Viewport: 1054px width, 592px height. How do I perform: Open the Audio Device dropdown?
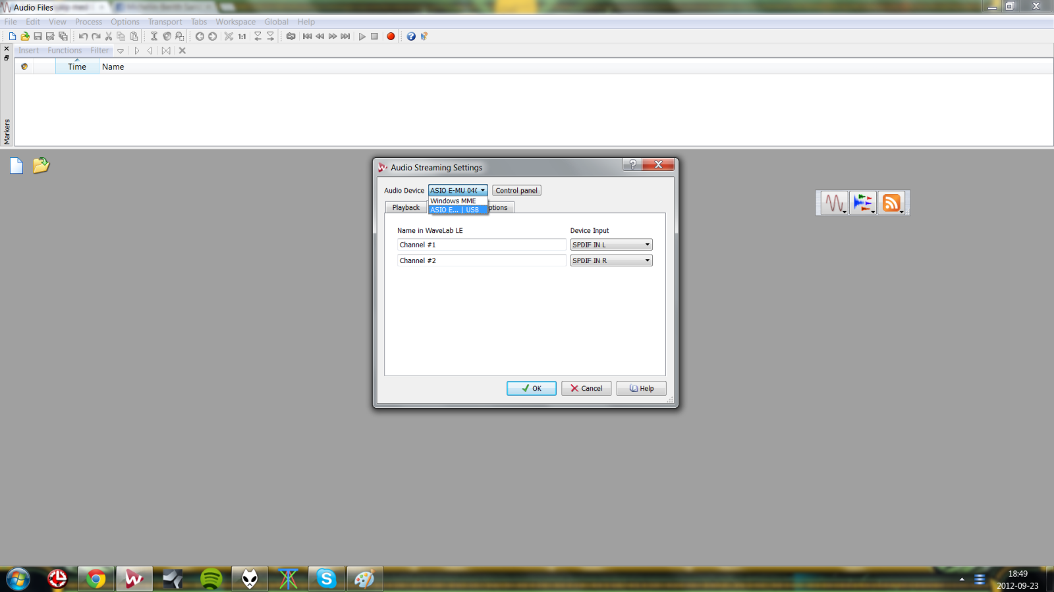[458, 191]
